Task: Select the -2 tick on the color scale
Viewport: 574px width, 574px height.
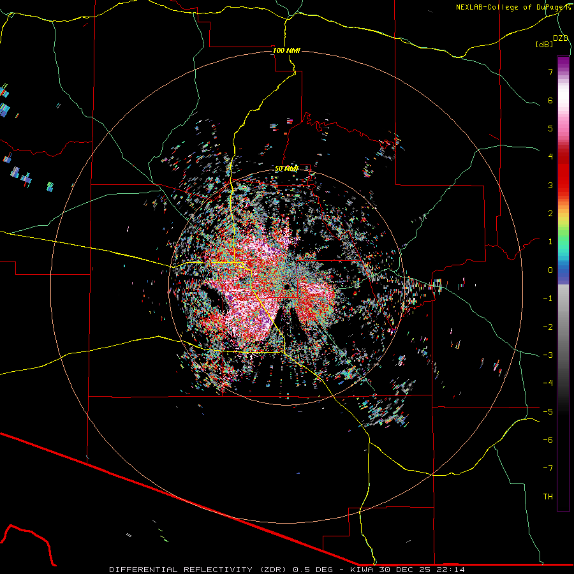Action: pos(548,327)
